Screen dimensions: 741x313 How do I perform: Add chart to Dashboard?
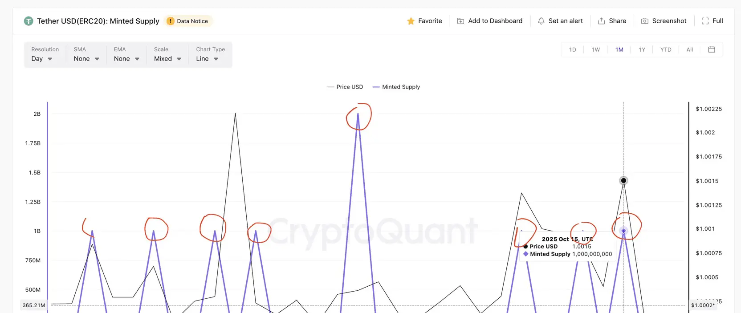click(x=490, y=21)
